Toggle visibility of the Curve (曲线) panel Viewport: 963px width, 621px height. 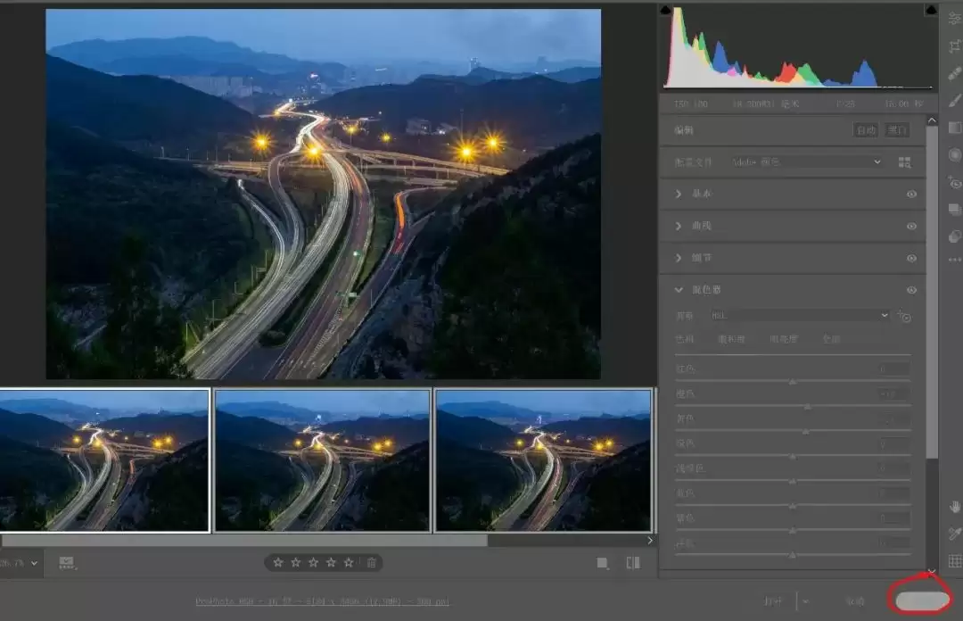[911, 226]
